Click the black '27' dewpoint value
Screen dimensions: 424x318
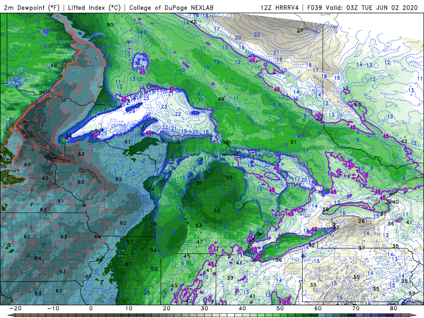coord(300,31)
